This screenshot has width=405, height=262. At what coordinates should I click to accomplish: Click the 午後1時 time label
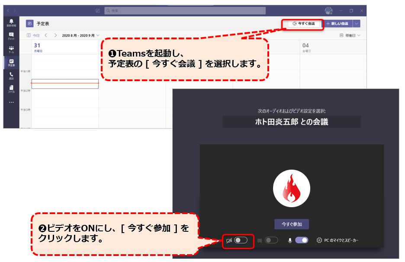coord(25,71)
